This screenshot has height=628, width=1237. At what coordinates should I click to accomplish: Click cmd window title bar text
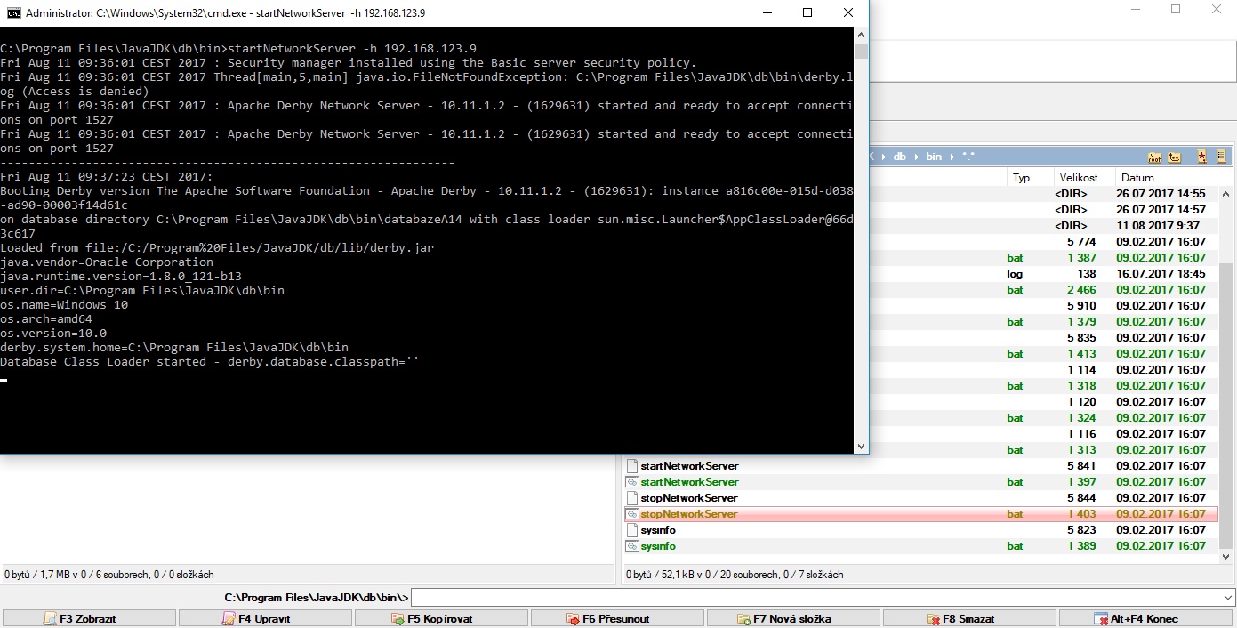tap(225, 13)
